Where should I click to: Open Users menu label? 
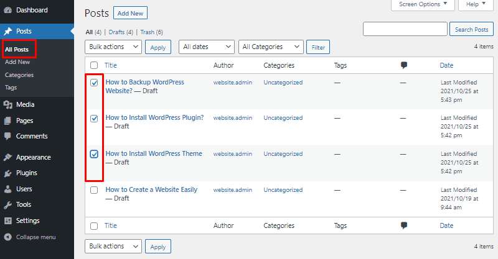(24, 189)
